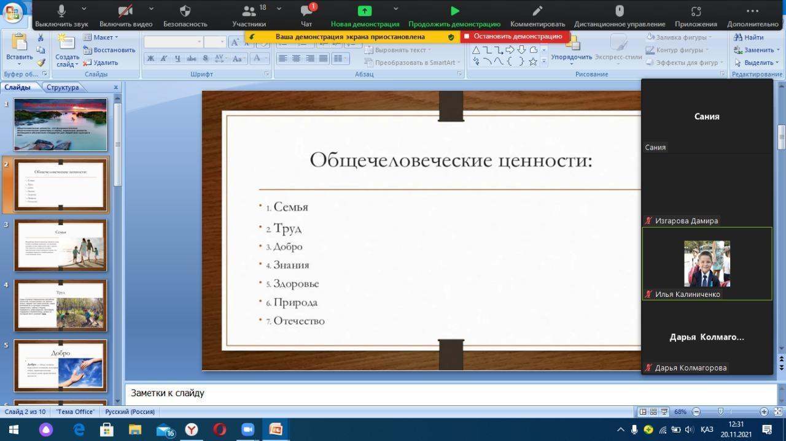The height and width of the screenshot is (441, 786).
Task: Select slide 3 Семья thumbnail
Action: point(60,245)
